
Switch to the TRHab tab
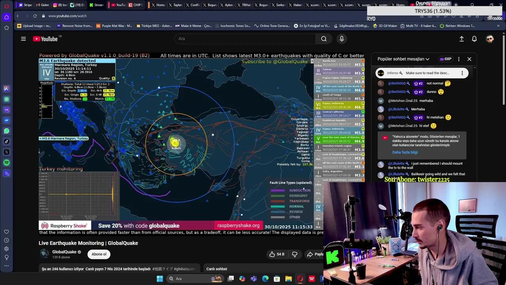(244, 5)
